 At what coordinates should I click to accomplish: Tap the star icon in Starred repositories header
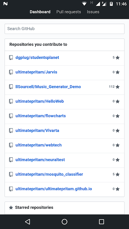(x=11, y=208)
